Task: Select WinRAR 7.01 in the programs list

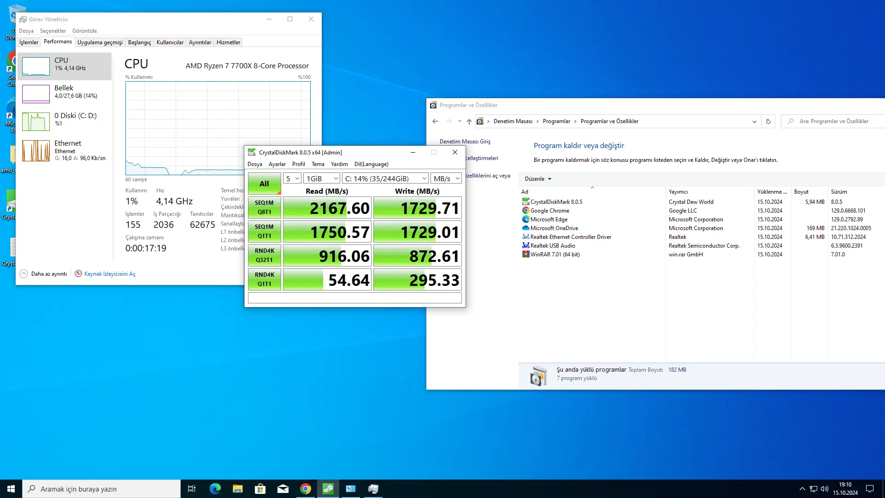Action: (x=555, y=255)
